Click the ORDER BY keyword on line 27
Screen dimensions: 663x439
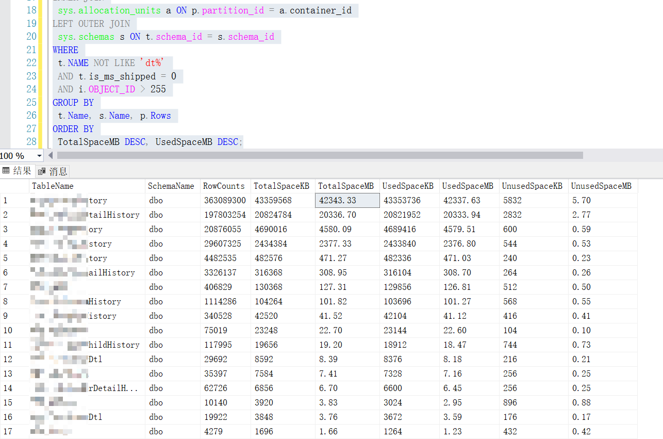tap(73, 129)
